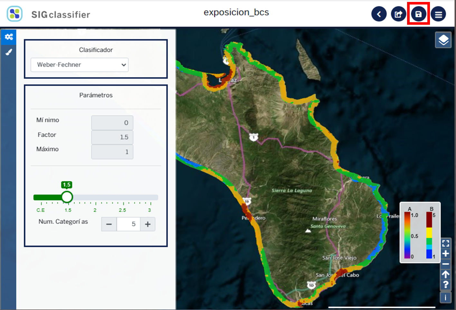Set slider to the 3 tick label
Screen dimensions: 456x310
point(149,210)
